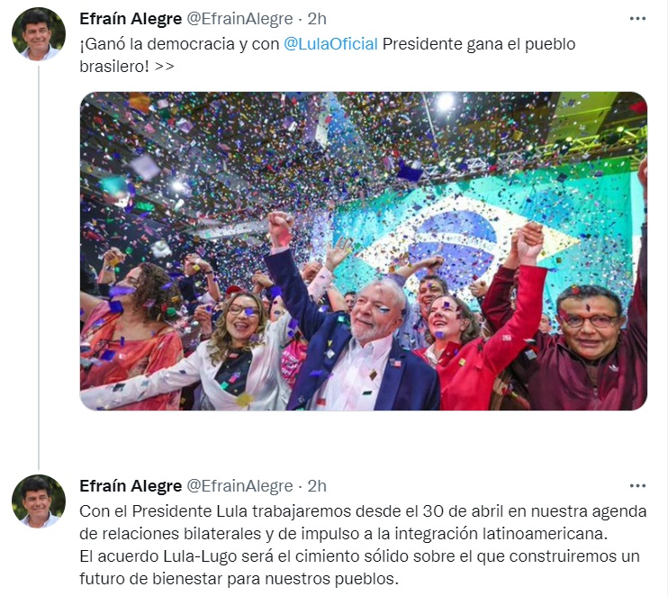The height and width of the screenshot is (596, 668).
Task: Open the first tweet's three-dot more menu
Action: click(637, 19)
